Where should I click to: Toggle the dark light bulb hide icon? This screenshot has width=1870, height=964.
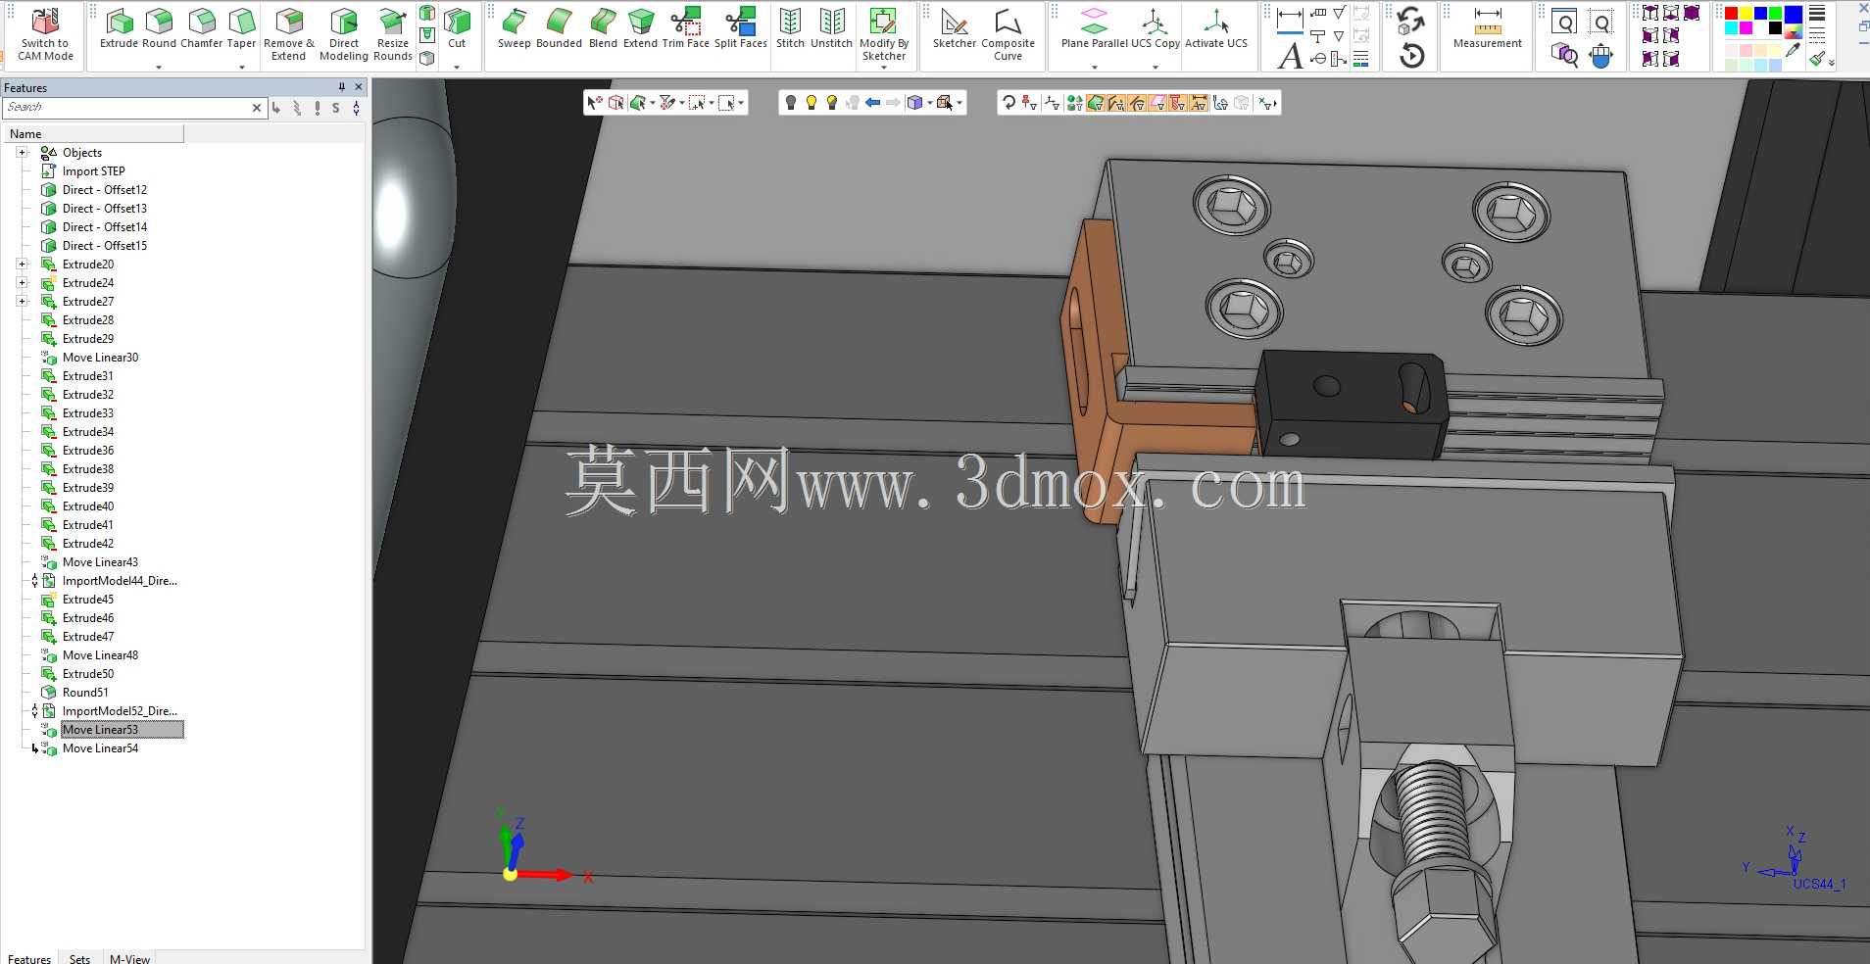(791, 102)
